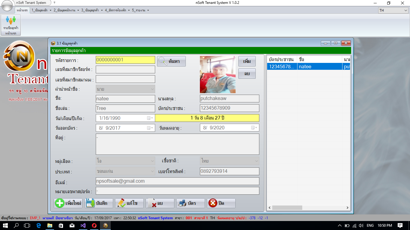Open the birth date calendar picker

(x=150, y=118)
